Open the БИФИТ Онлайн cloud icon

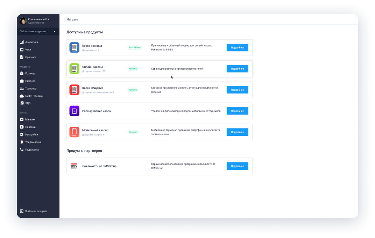point(22,96)
